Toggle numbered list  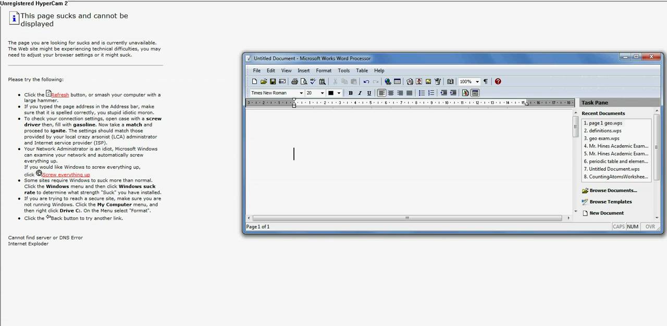click(431, 93)
